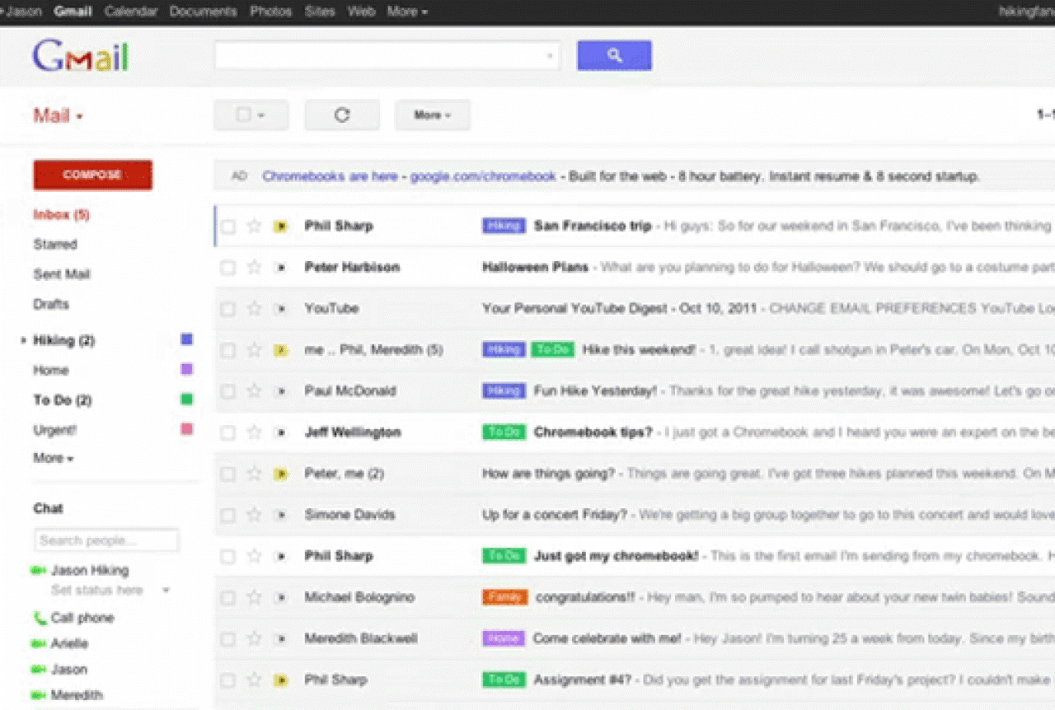Click importance marker on Peter, me row
This screenshot has height=710, width=1055.
click(281, 474)
